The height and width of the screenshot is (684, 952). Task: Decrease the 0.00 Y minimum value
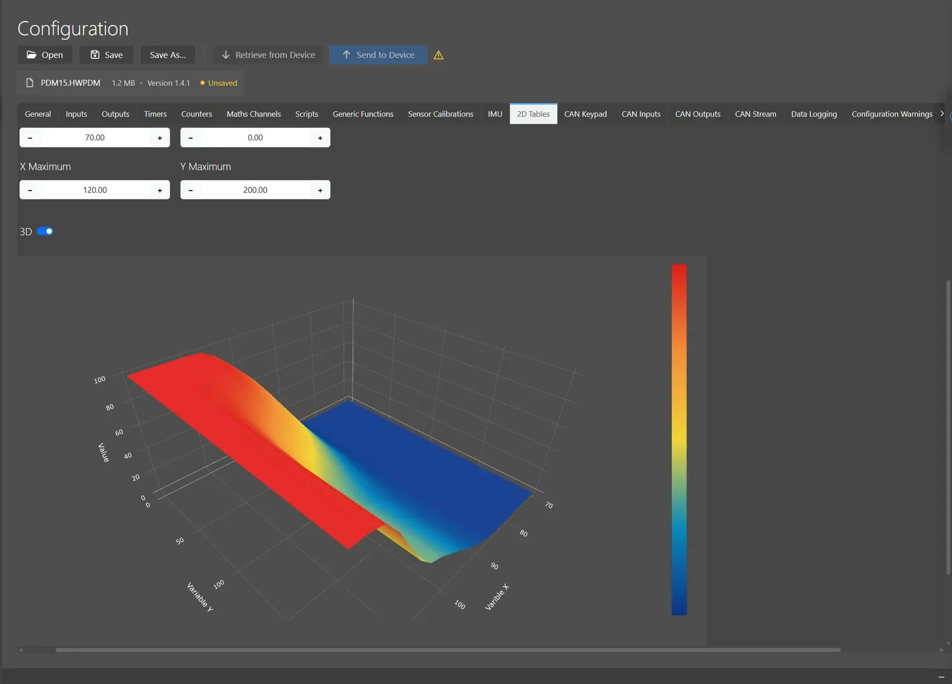(x=190, y=138)
